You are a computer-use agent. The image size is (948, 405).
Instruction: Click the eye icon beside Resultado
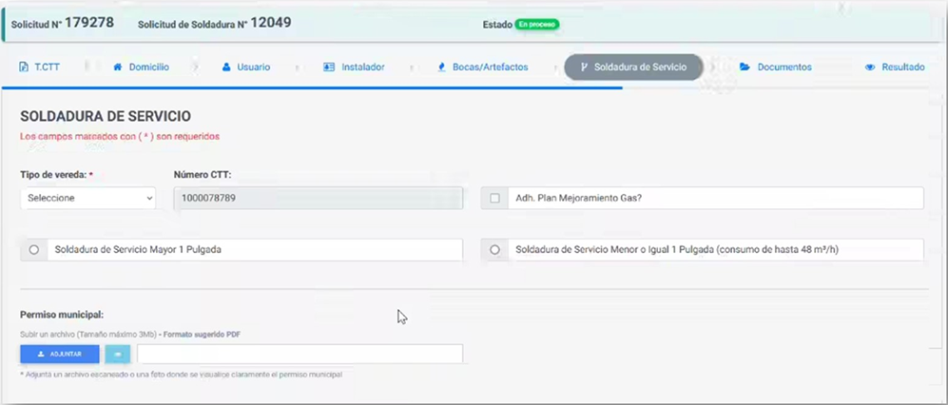pyautogui.click(x=870, y=67)
